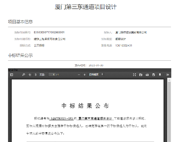Switch to presentation fullscreen mode
Screen dimensions: 179x142
(x=135, y=75)
